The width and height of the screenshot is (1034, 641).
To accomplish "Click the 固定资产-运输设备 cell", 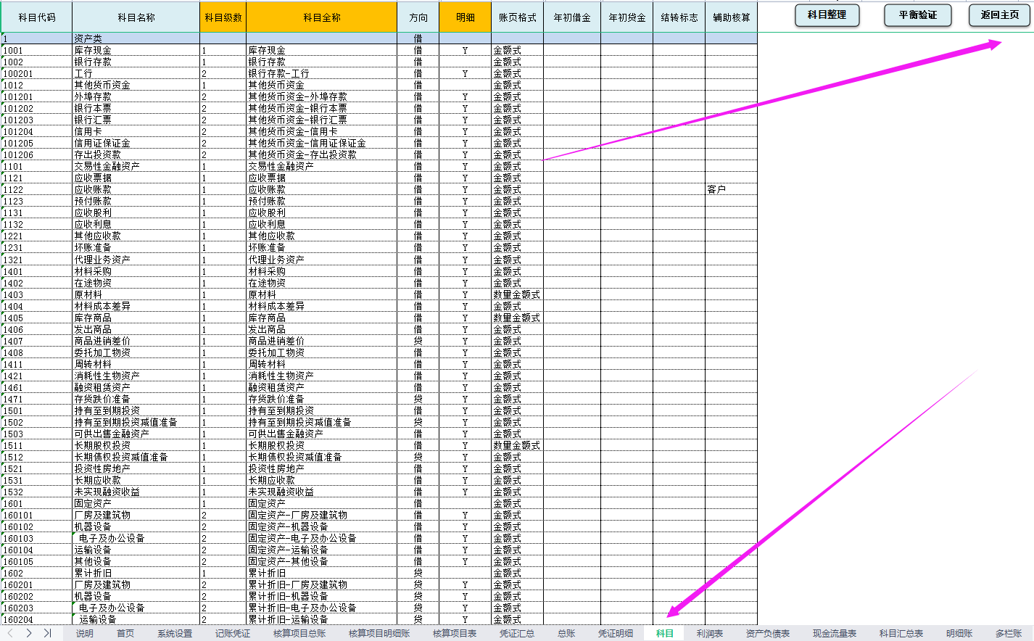I will (322, 550).
